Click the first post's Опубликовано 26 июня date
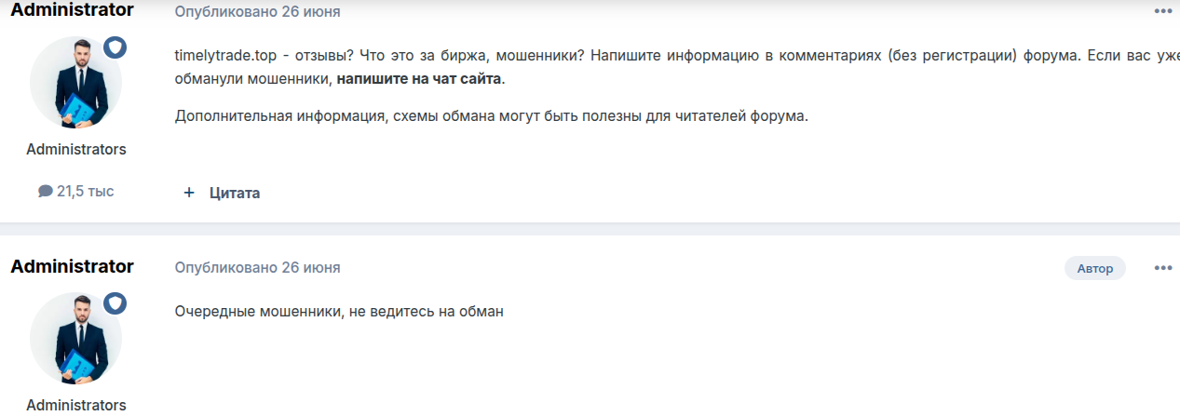1180x416 pixels. (257, 12)
